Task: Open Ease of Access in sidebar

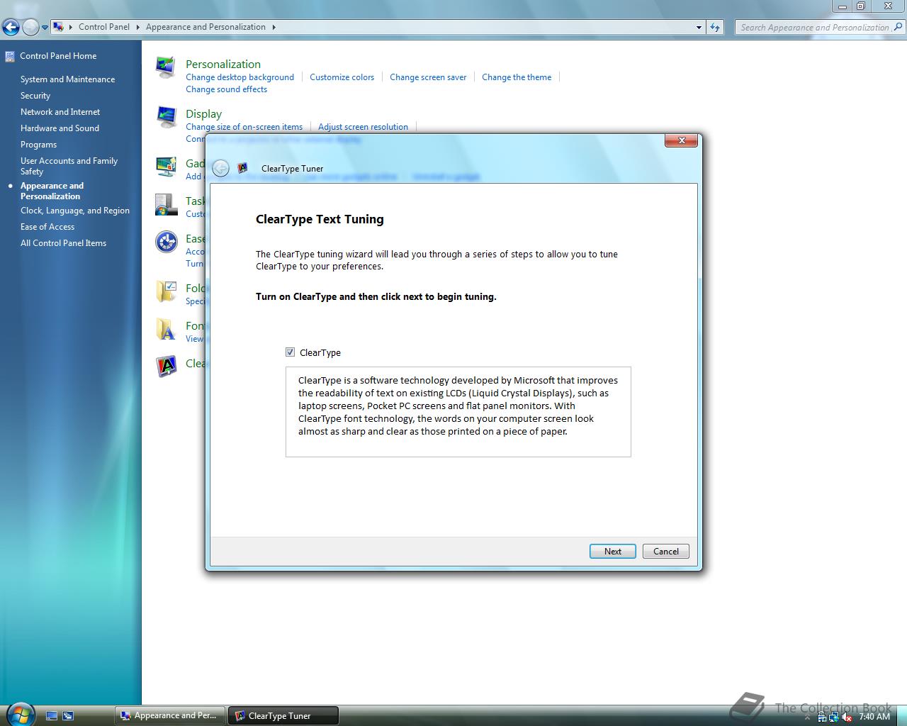Action: pos(47,227)
